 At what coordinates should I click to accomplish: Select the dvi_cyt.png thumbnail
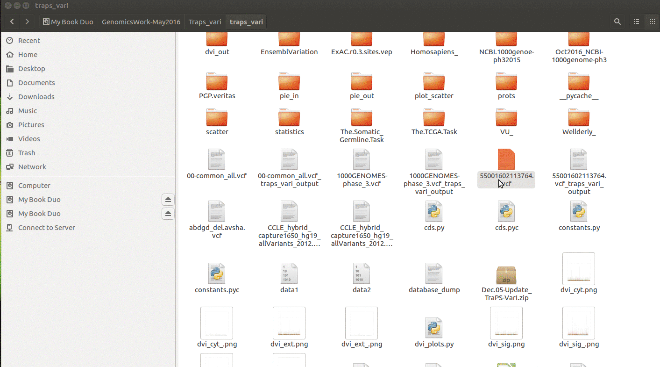(x=579, y=273)
